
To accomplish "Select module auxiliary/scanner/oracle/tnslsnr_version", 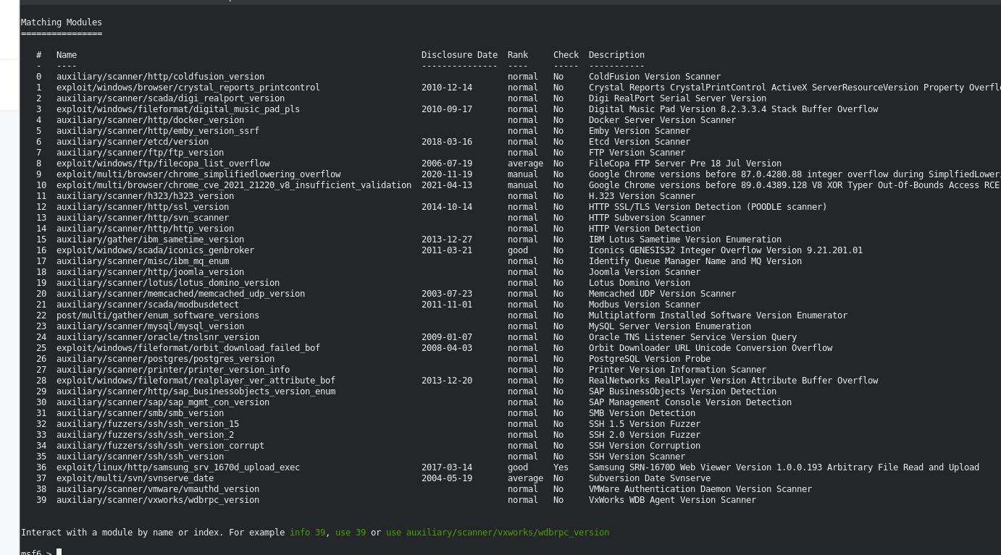I will 158,337.
